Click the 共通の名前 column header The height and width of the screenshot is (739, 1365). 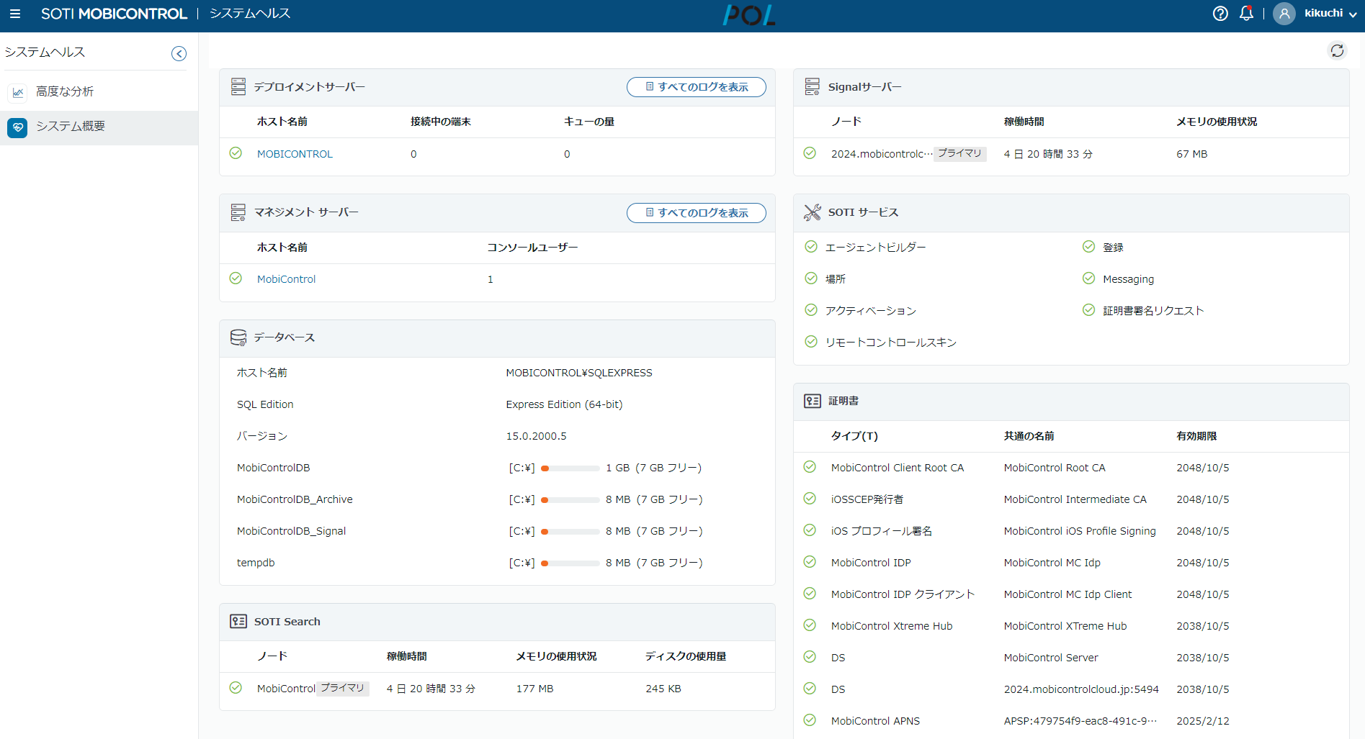(1029, 436)
